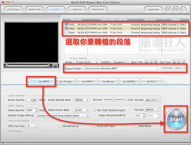Click Title2 duration 00:02:57
191x145 pixels.
click(82, 29)
